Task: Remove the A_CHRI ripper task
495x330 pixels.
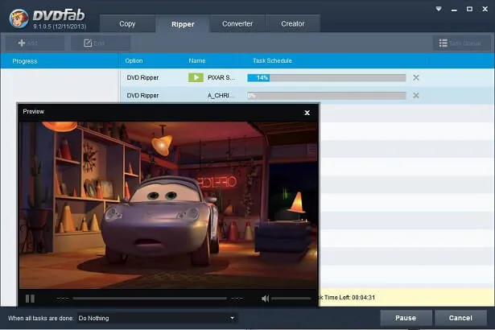Action: point(416,95)
